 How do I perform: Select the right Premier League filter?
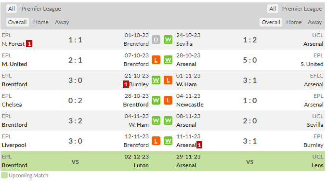[302, 9]
